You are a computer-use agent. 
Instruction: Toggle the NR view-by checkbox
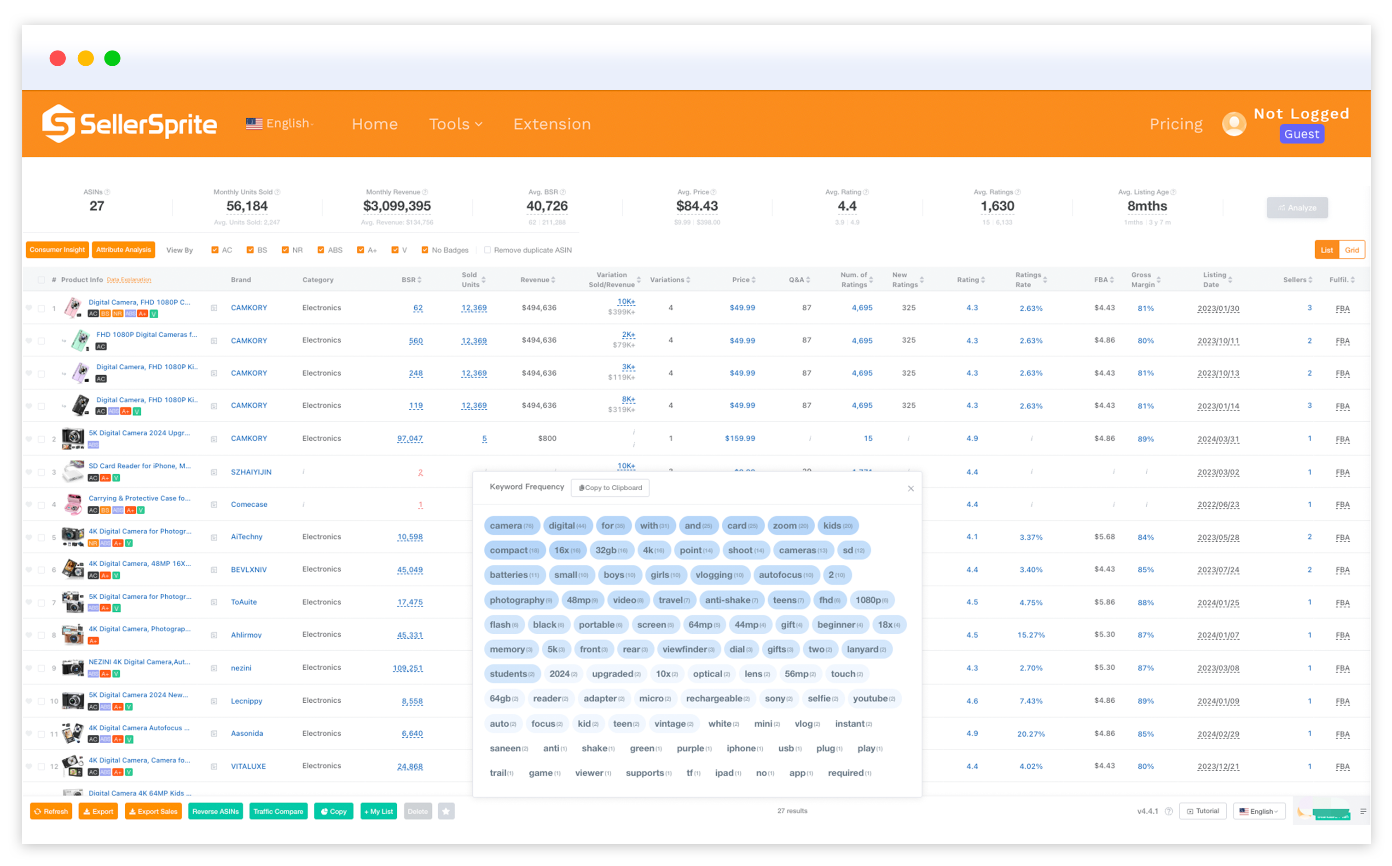285,250
